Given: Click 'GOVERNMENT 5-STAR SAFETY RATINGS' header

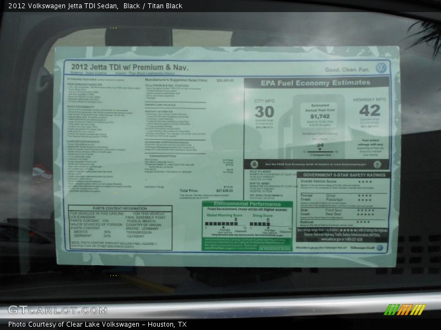Looking at the screenshot, I should 344,175.
